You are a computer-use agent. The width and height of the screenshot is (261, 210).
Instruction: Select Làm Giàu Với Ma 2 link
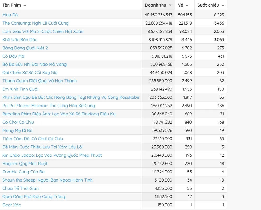tap(43, 31)
